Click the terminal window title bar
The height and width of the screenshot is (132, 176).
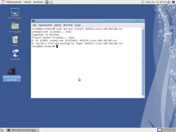click(x=84, y=21)
